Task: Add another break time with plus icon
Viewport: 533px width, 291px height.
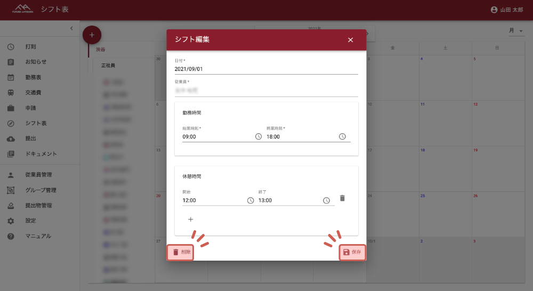Action: tap(191, 219)
